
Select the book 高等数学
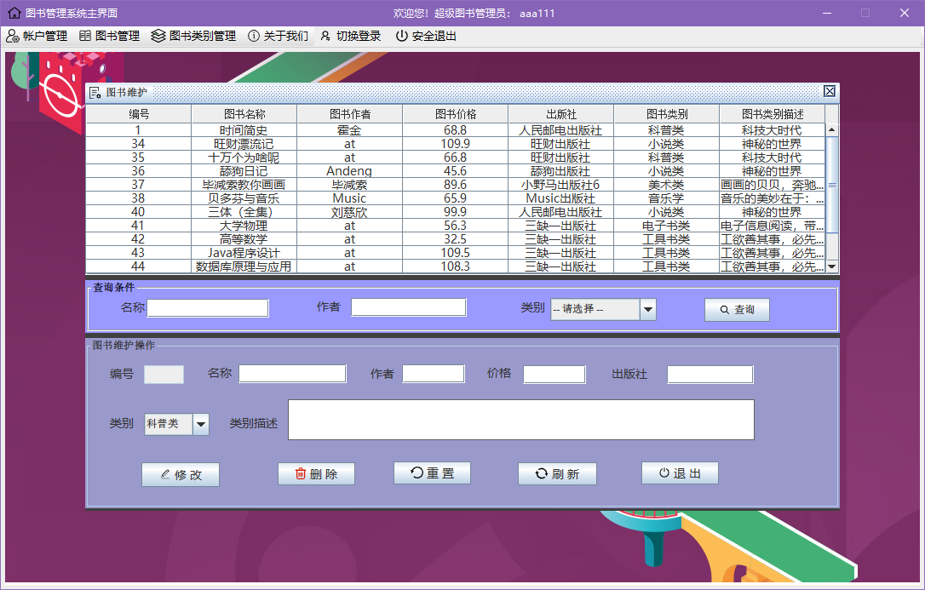(244, 238)
